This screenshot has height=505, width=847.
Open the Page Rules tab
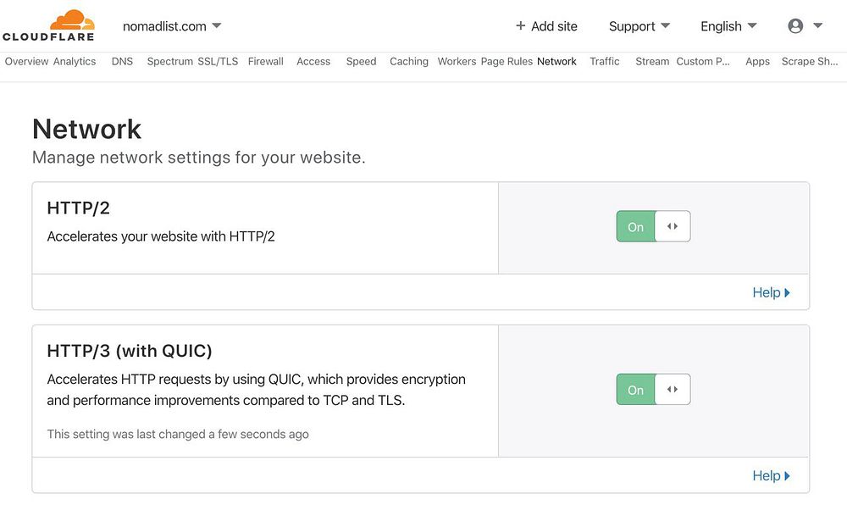coord(507,61)
